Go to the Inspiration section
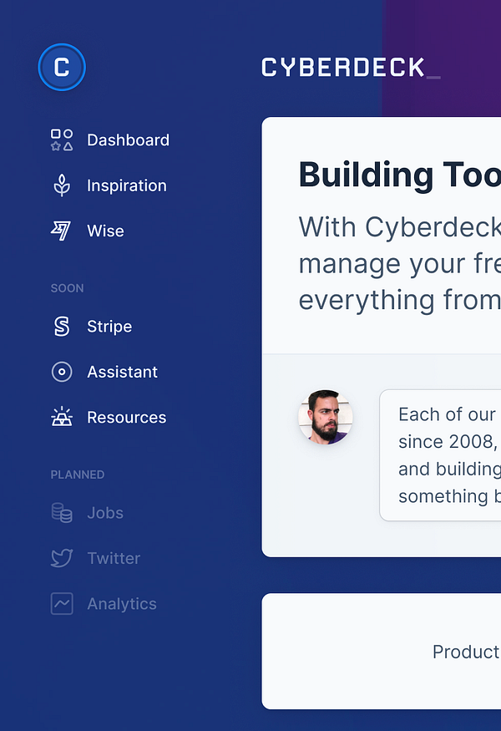This screenshot has height=731, width=501. pyautogui.click(x=127, y=185)
